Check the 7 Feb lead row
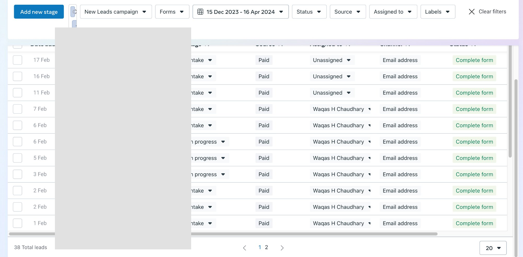Screen dimensions: 523x257 (x=17, y=109)
